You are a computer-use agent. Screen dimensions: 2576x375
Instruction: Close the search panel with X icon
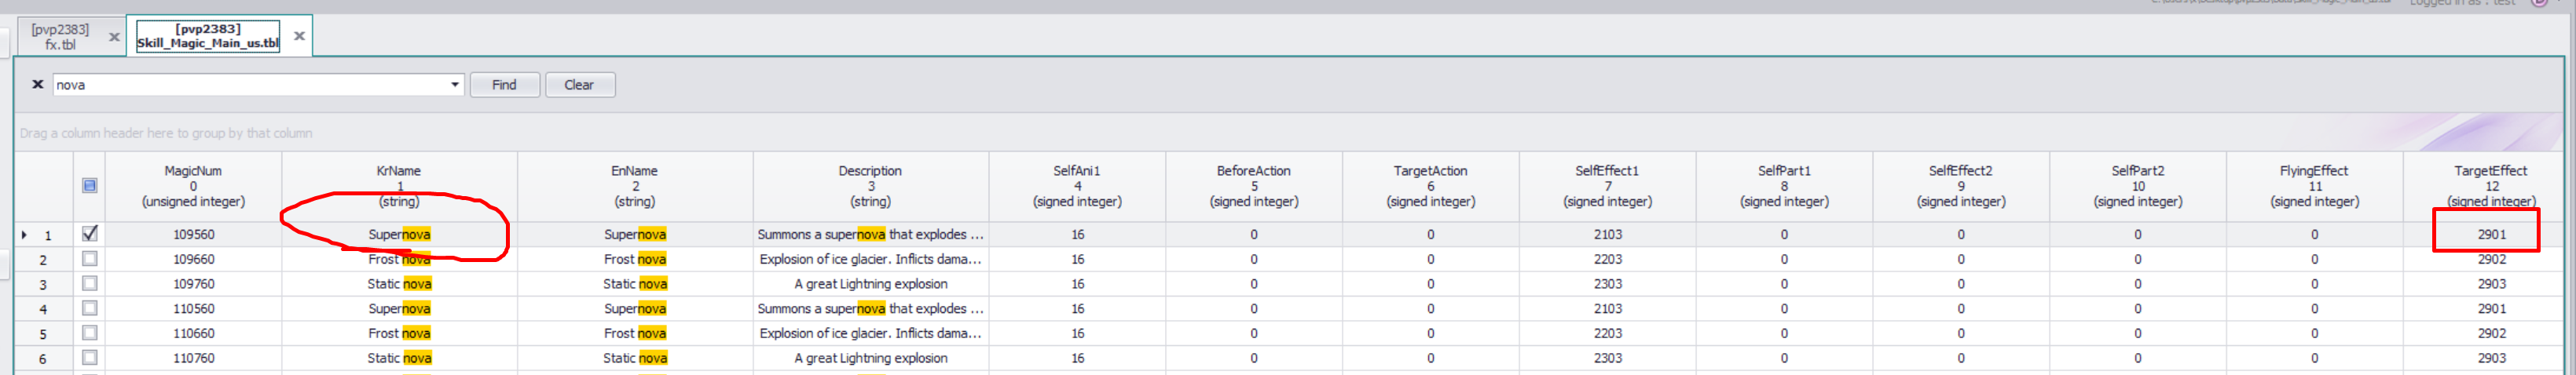point(38,85)
